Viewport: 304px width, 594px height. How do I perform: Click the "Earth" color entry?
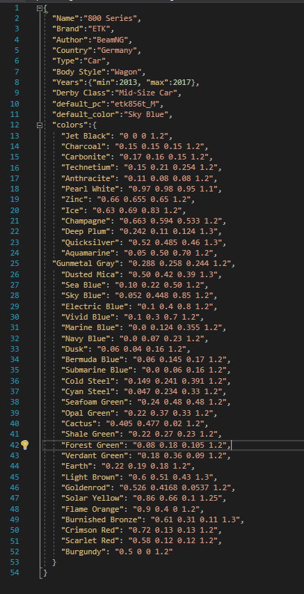coord(128,466)
